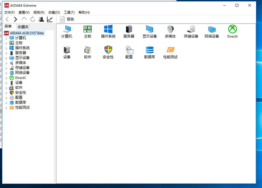Open the 文件(F) menu
Screen dimensions: 262x188
[9, 12]
